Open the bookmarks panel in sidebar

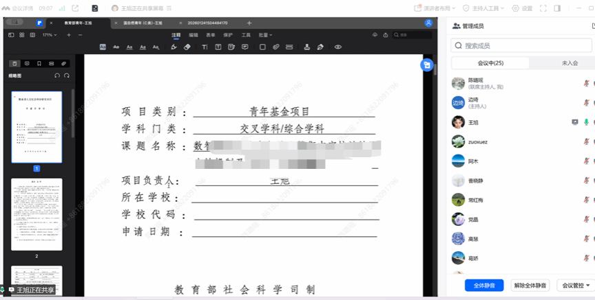(39, 63)
